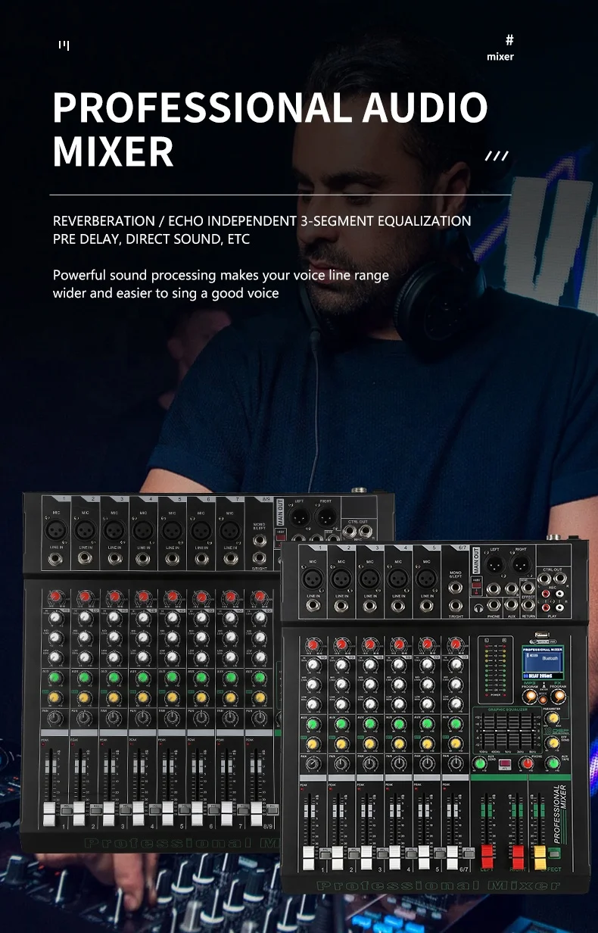
Task: Click the '# mixer' tag label
Action: pyautogui.click(x=500, y=48)
